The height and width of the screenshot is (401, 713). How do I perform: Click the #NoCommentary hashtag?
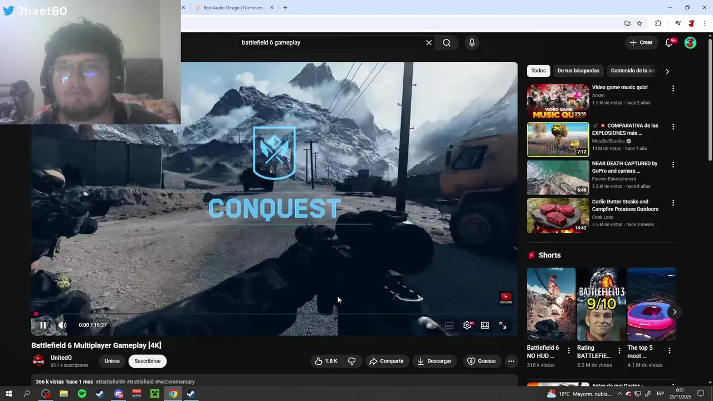click(175, 382)
